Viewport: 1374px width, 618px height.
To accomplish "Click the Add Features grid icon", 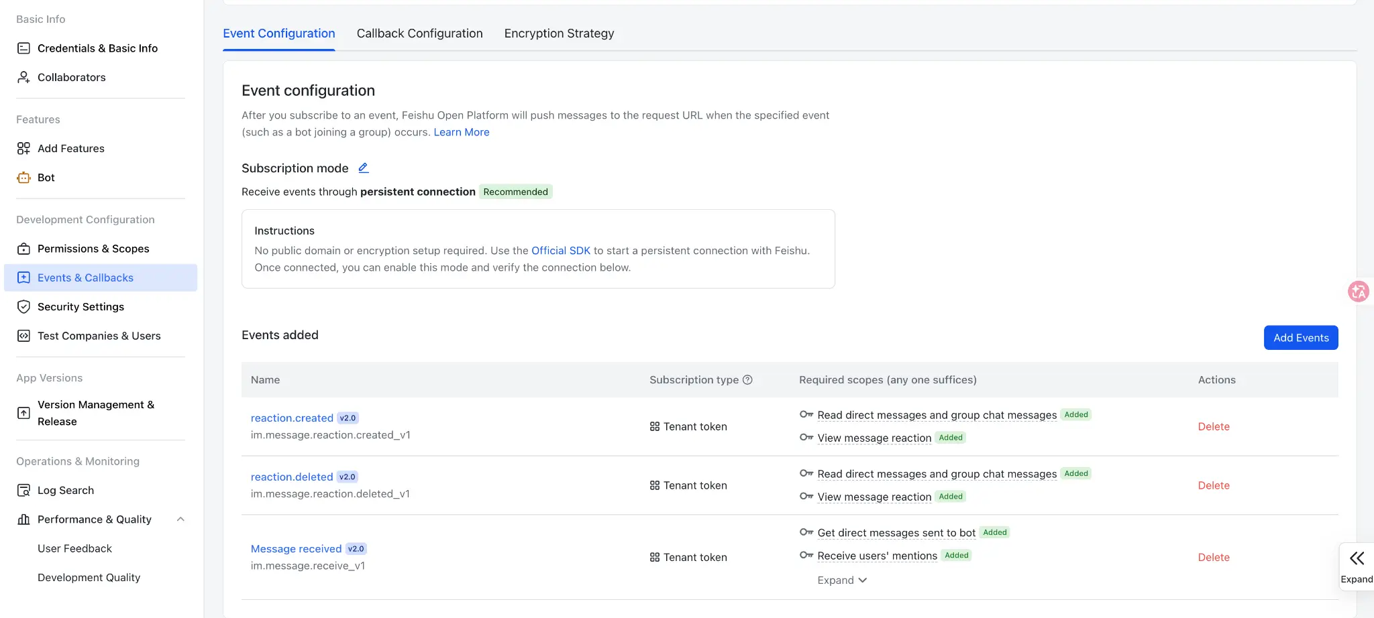I will [x=23, y=148].
